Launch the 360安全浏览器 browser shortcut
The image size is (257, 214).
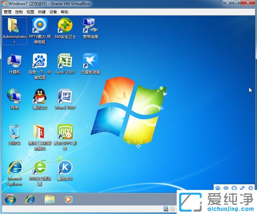click(40, 173)
